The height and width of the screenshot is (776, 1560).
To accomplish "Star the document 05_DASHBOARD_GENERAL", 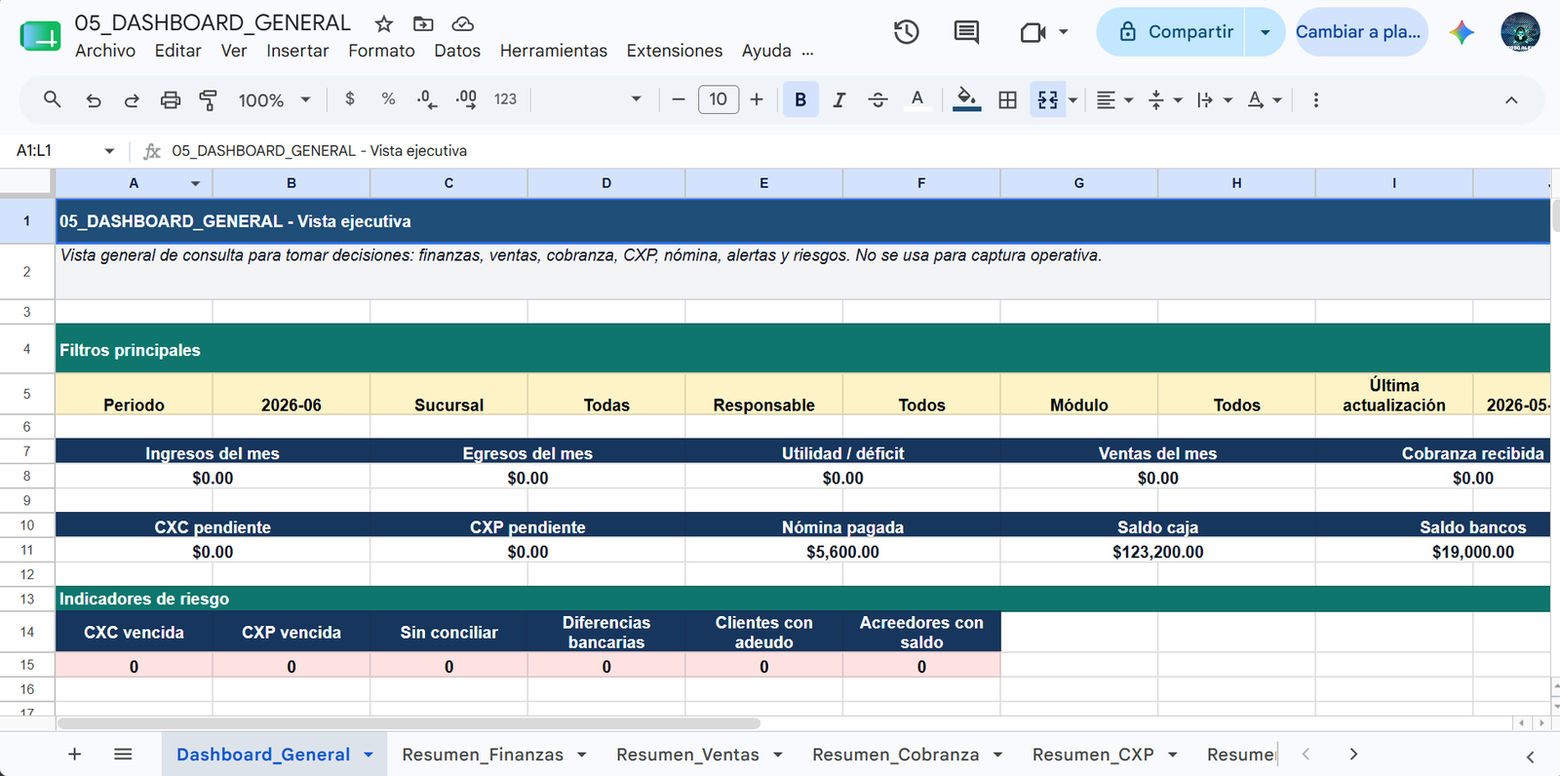I will pos(384,23).
